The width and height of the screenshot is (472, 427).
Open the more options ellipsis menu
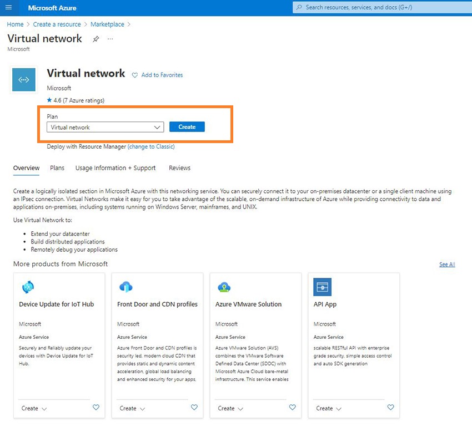[110, 39]
